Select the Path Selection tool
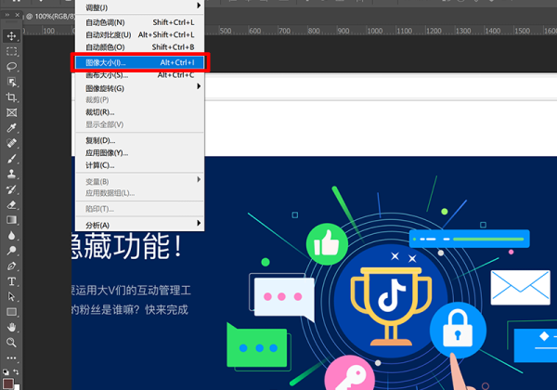This screenshot has height=390, width=557. pos(11,296)
